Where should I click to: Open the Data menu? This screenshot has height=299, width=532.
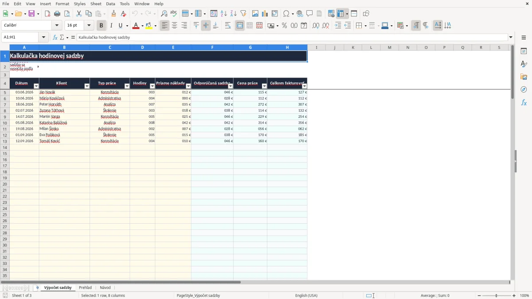(110, 4)
